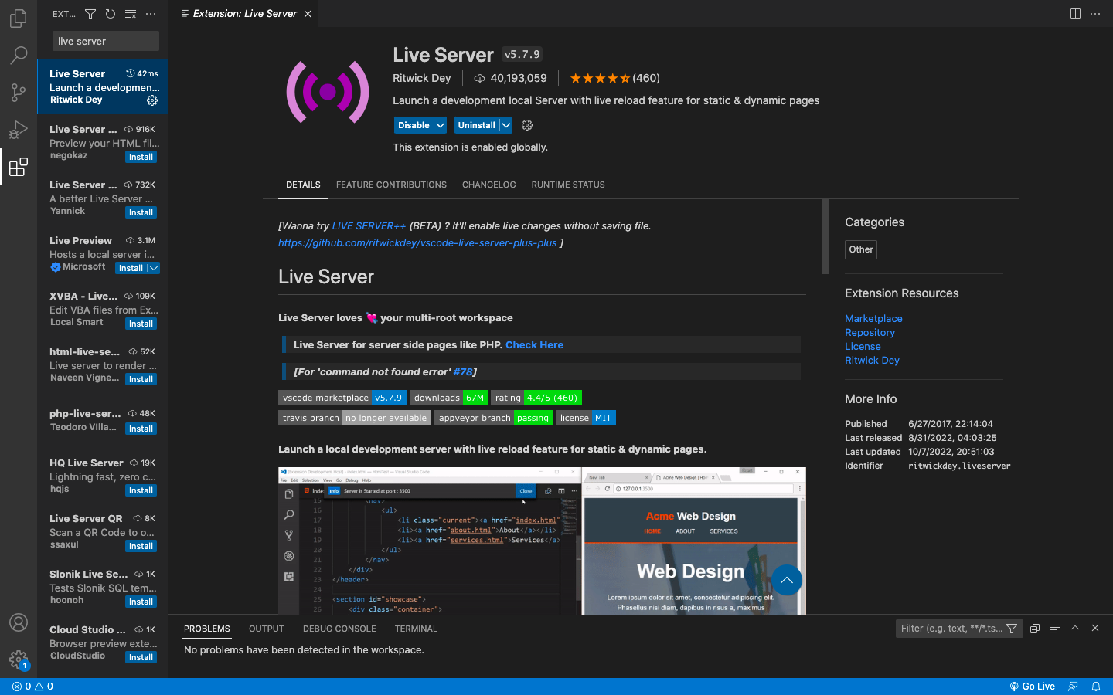Open the Debug Console tab
The height and width of the screenshot is (695, 1113).
339,629
